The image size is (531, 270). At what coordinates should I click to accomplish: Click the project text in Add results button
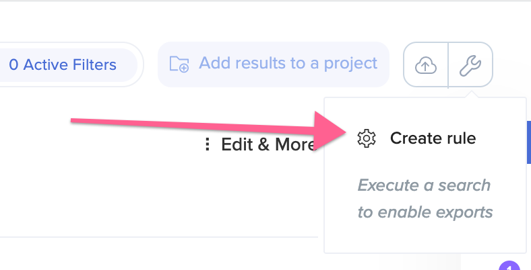350,64
